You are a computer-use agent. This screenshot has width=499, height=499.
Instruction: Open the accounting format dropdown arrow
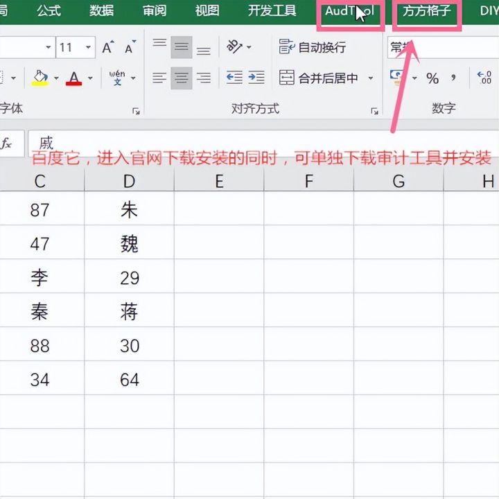click(x=414, y=78)
